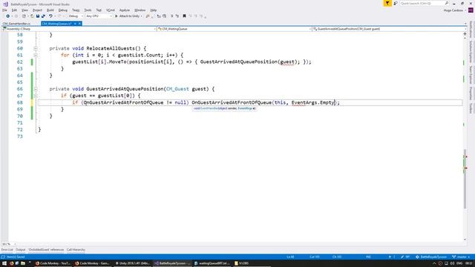The height and width of the screenshot is (267, 475).
Task: Click the Navigate Backward toolbar icon
Action: pyautogui.click(x=7, y=16)
